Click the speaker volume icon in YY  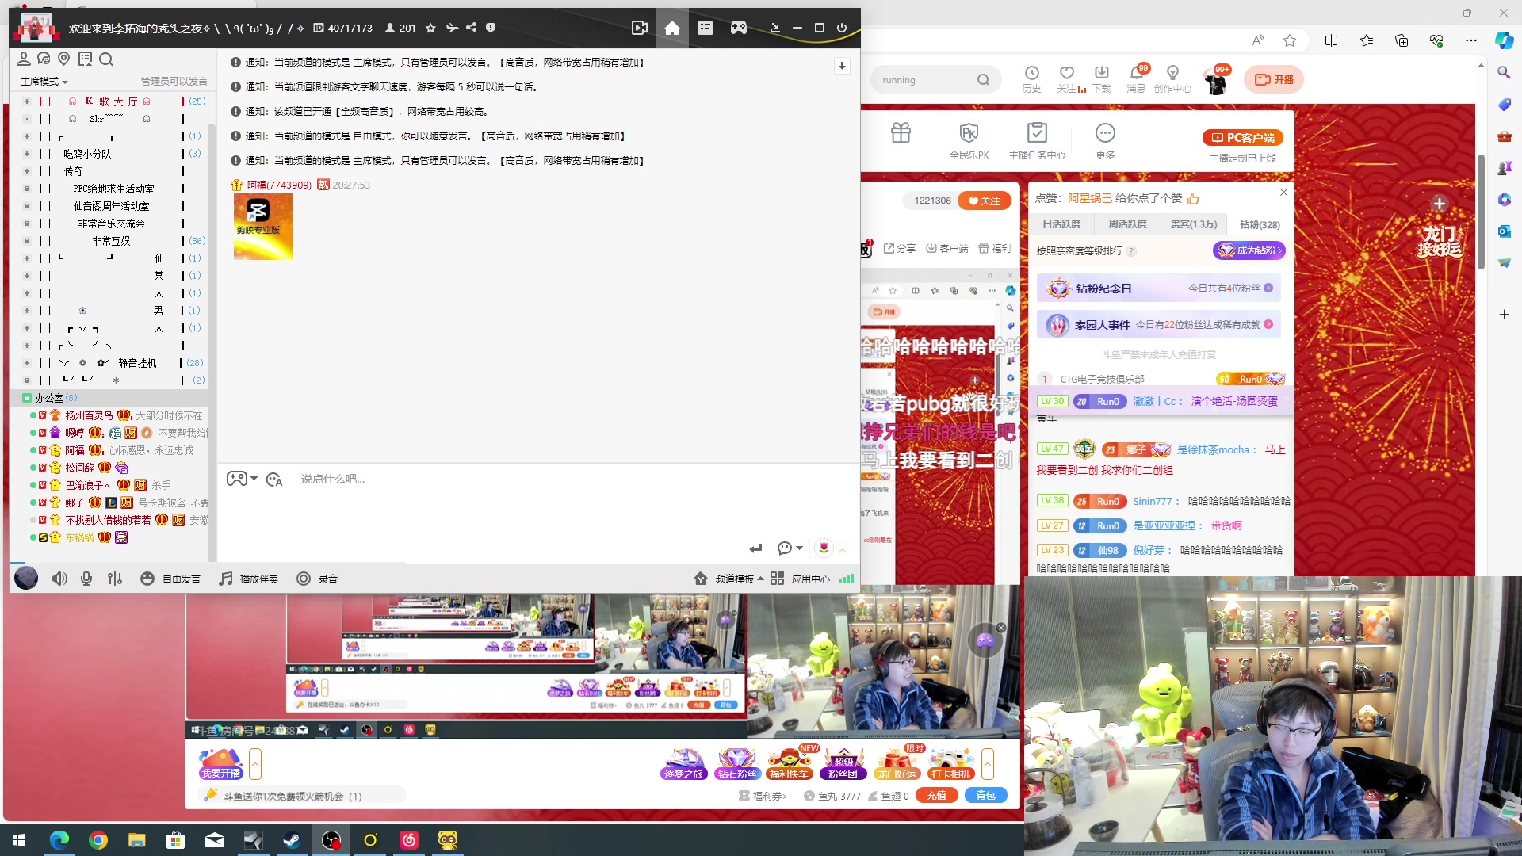click(59, 579)
